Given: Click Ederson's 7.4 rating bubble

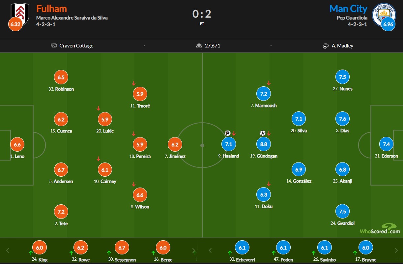Looking at the screenshot, I should (x=387, y=144).
